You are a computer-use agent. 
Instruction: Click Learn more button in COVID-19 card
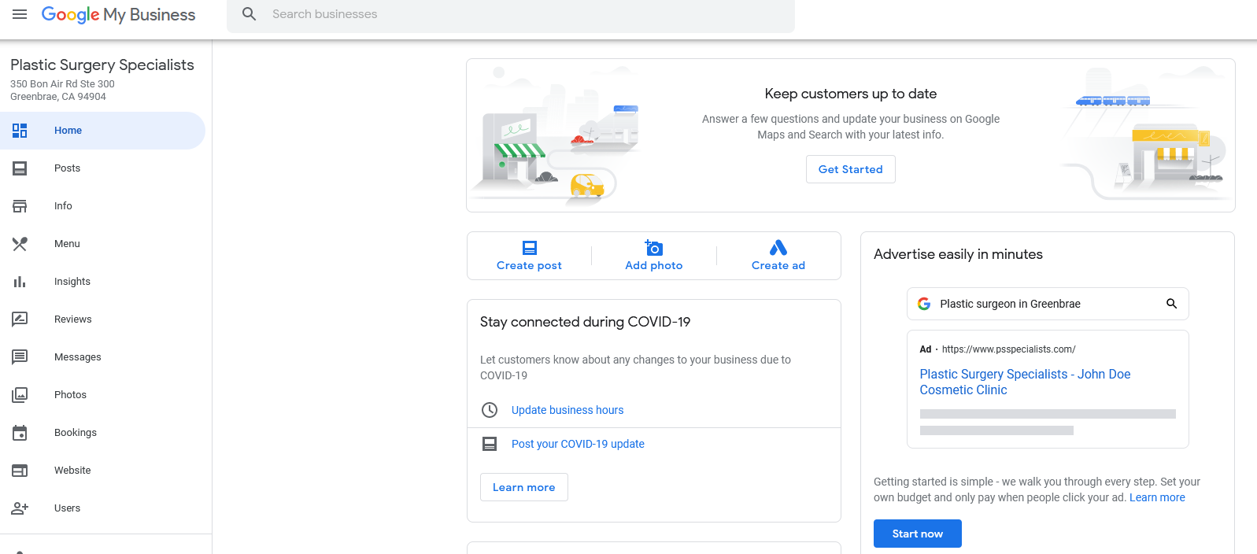tap(524, 487)
